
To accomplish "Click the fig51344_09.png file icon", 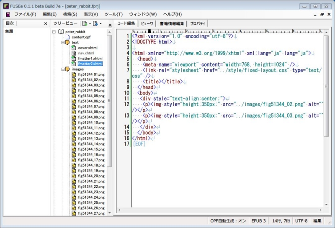I will pyautogui.click(x=74, y=117).
